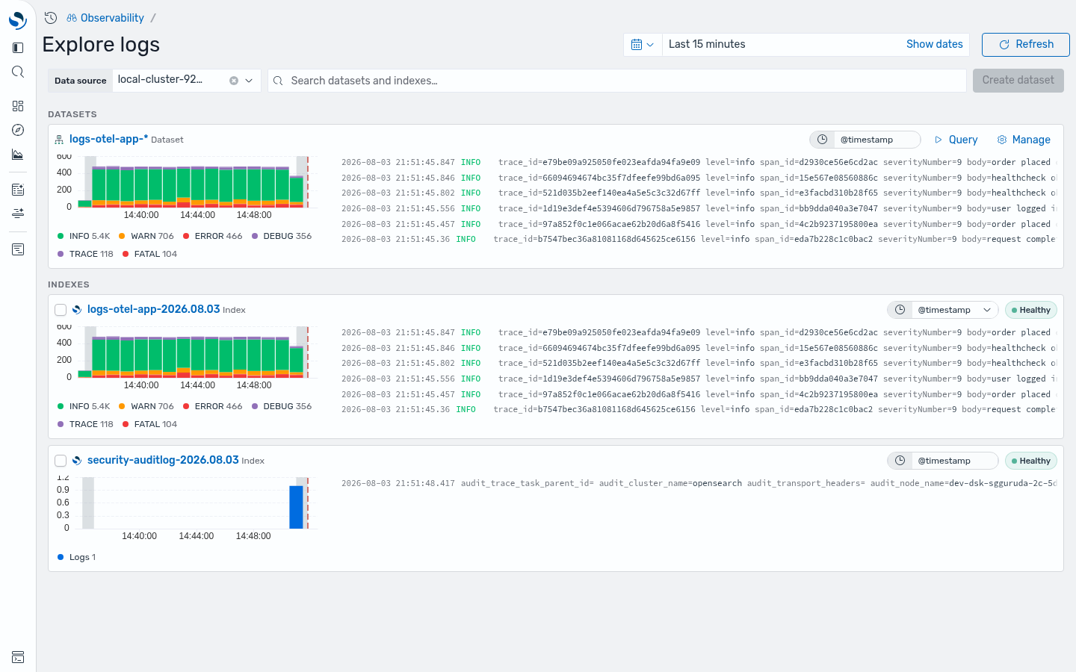The image size is (1076, 672).
Task: Click the Data source label
Action: tap(81, 81)
